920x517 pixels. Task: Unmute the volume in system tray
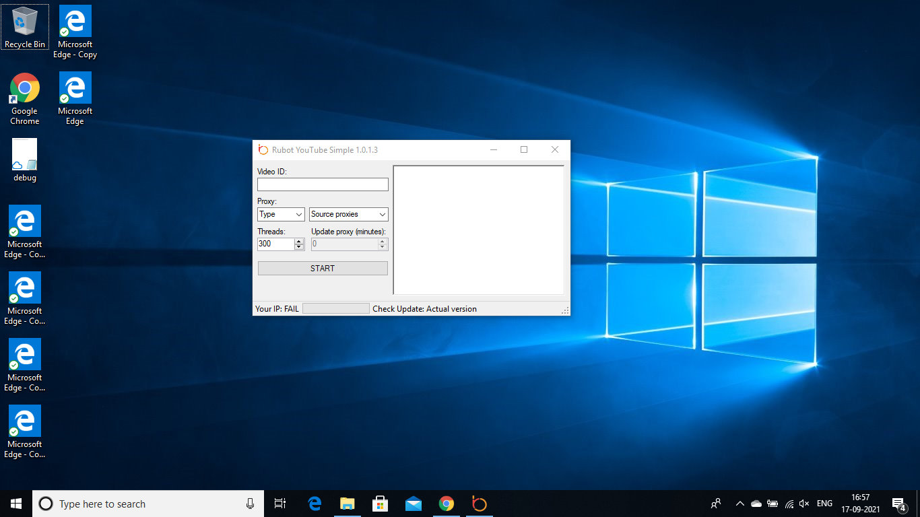pyautogui.click(x=804, y=504)
